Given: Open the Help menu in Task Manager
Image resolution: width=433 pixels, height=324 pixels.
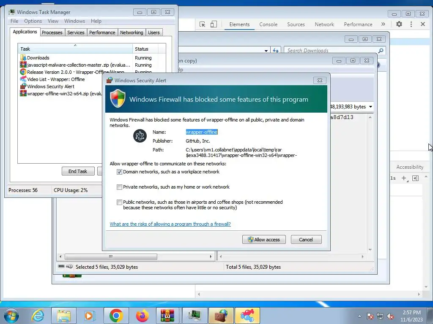Looking at the screenshot, I should pyautogui.click(x=96, y=21).
